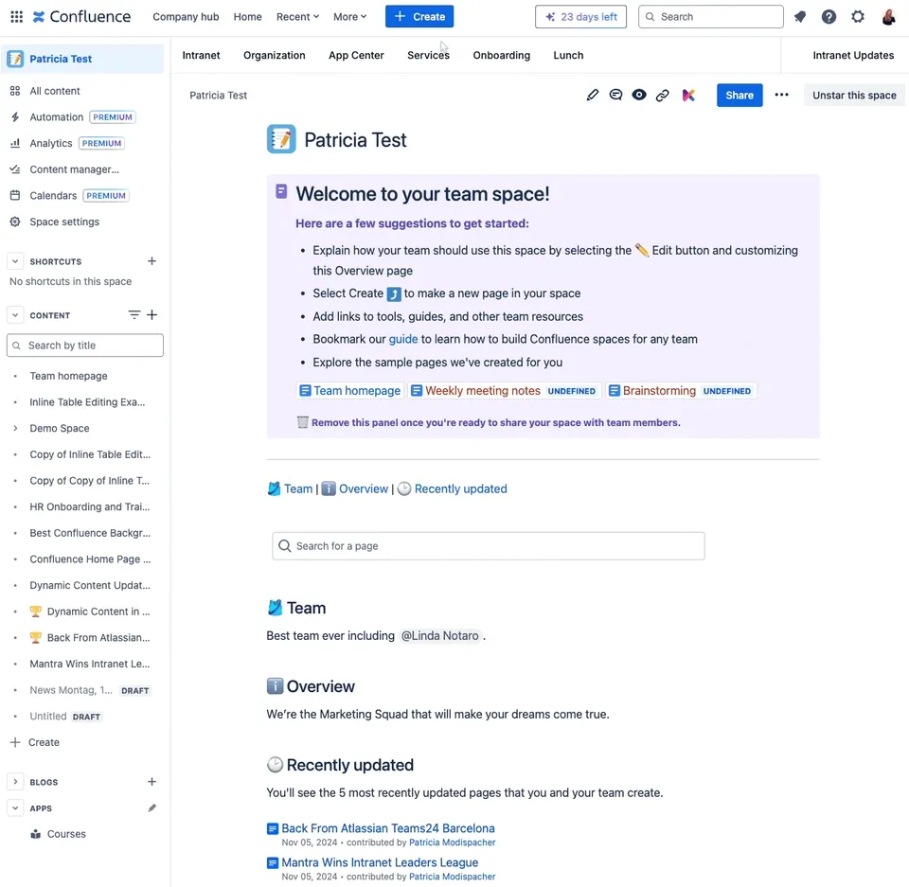Open Company hub

point(187,17)
